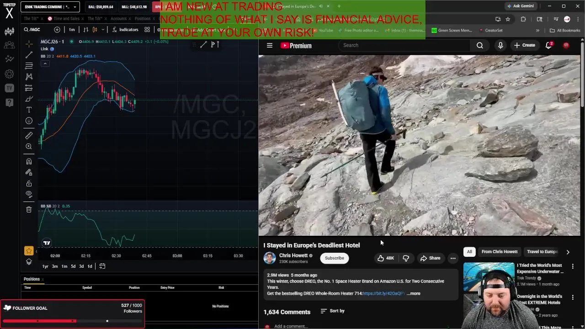Open the settings gear in TopstepX sidebar
Image resolution: width=585 pixels, height=329 pixels.
pyautogui.click(x=9, y=74)
